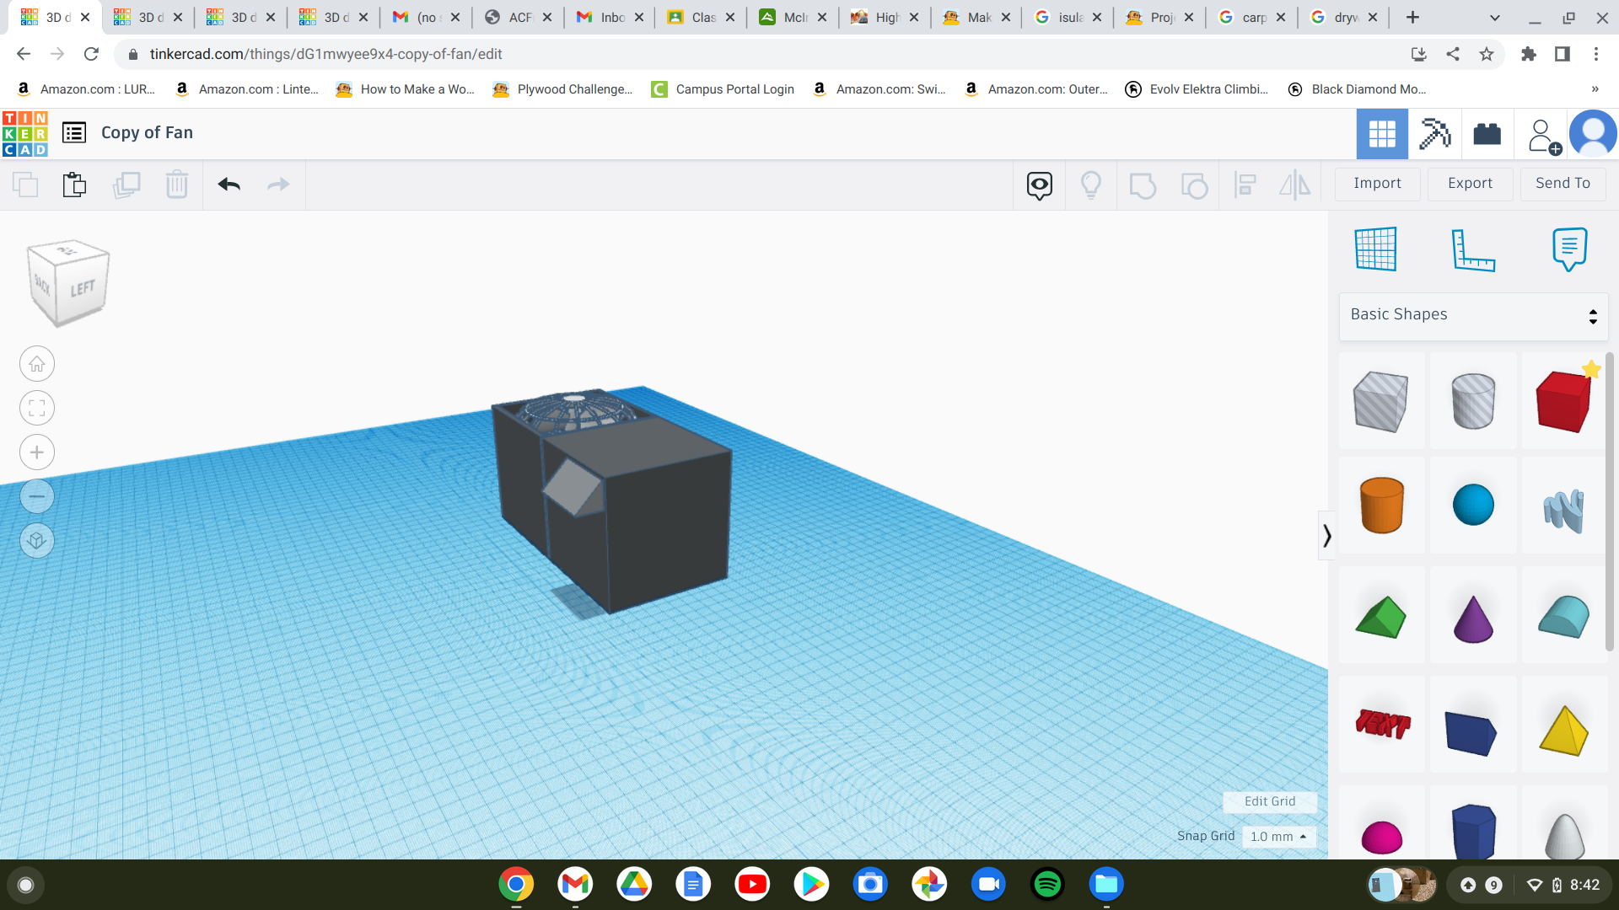The image size is (1619, 910).
Task: Click the Export button
Action: coord(1470,184)
